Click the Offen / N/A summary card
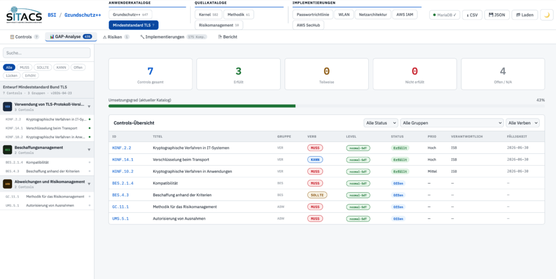 503,74
